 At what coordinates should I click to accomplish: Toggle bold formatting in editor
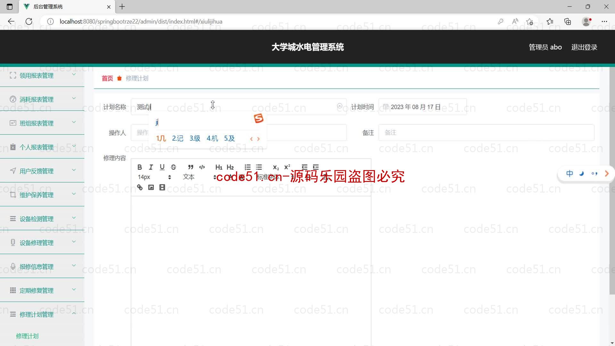point(140,167)
